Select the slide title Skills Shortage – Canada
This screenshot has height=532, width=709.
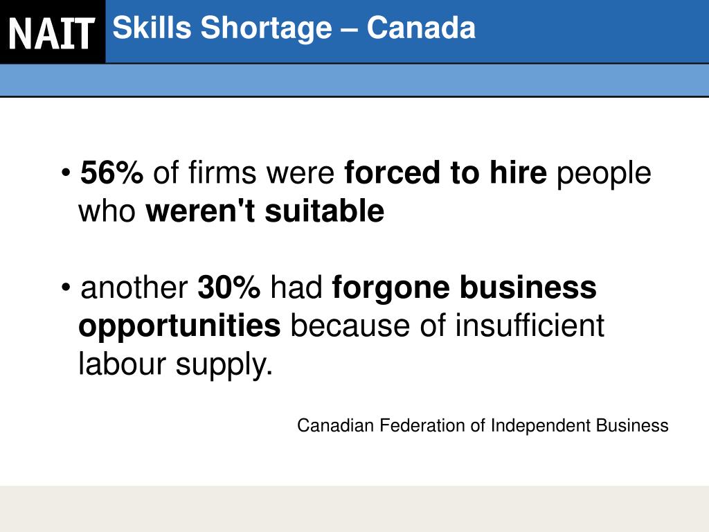(x=294, y=28)
